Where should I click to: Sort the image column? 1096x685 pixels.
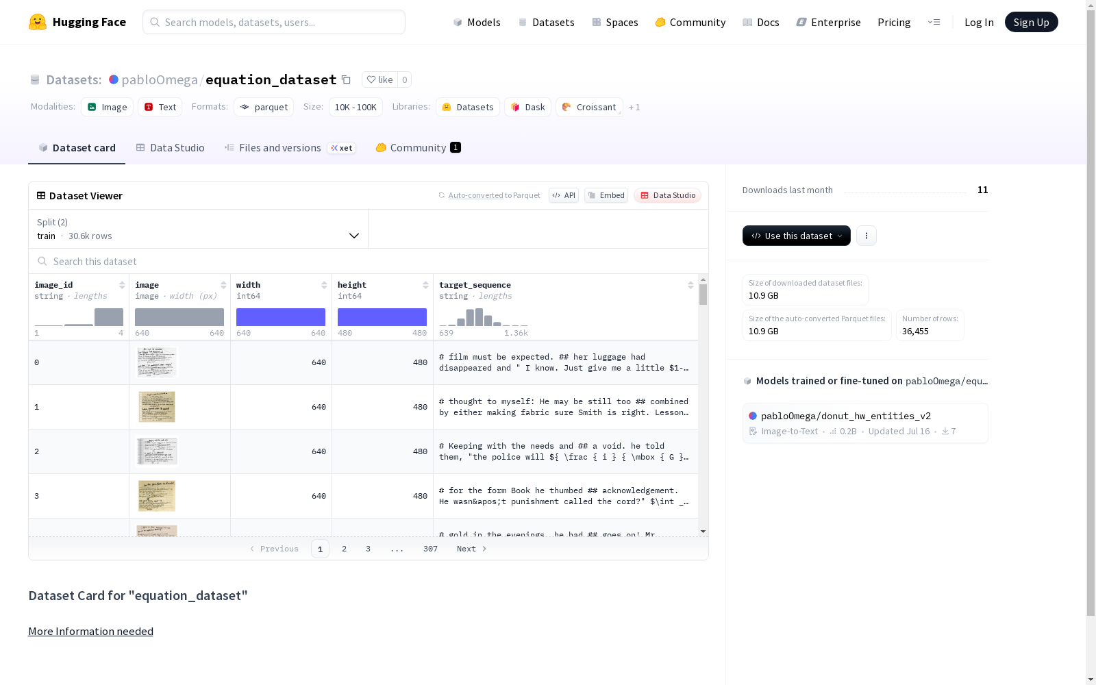pos(223,285)
